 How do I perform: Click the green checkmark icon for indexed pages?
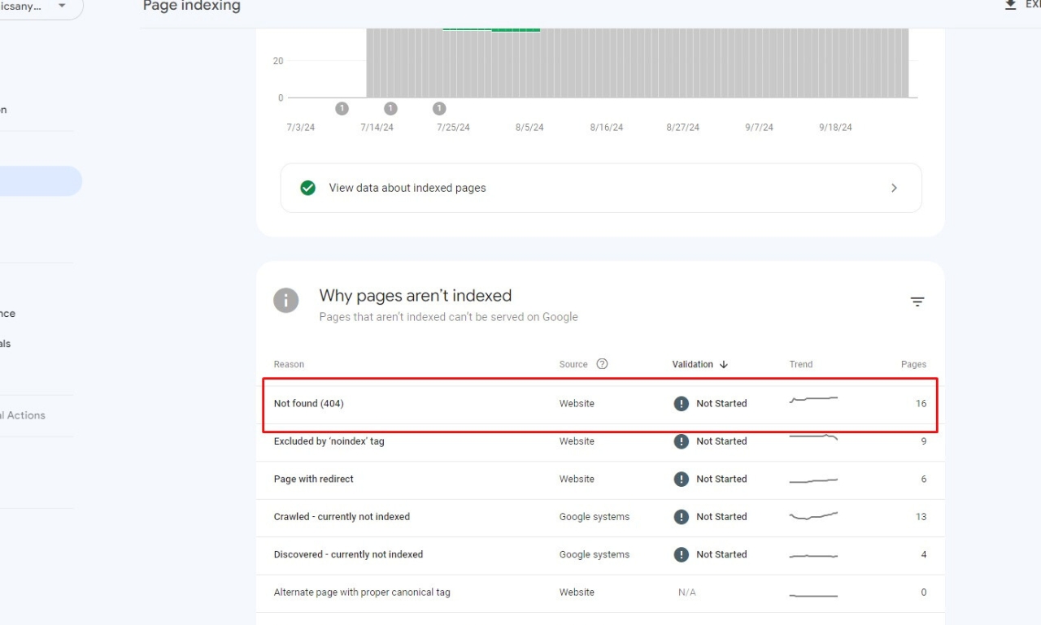point(307,188)
